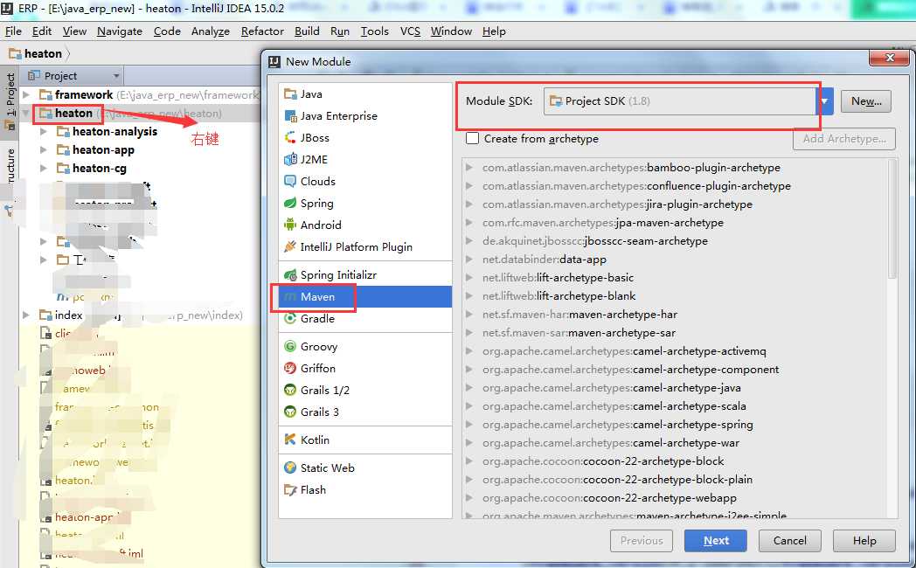Select the Flash module icon

(290, 489)
